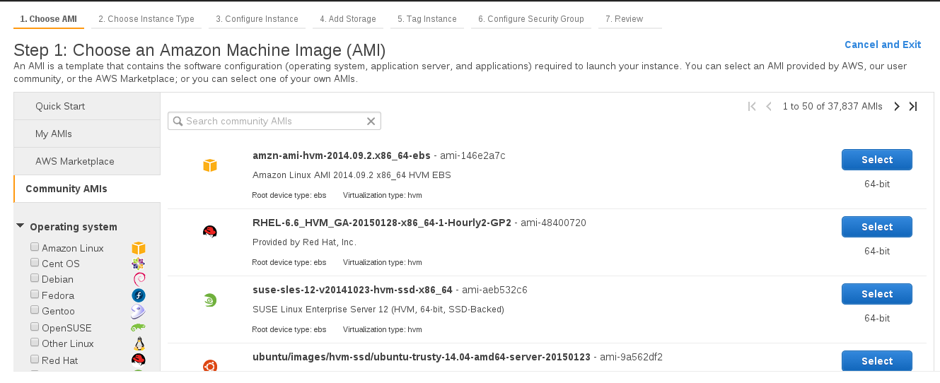Click the Red Hat logo beside RHEL-6.6 AMI
This screenshot has width=940, height=383.
(x=209, y=232)
